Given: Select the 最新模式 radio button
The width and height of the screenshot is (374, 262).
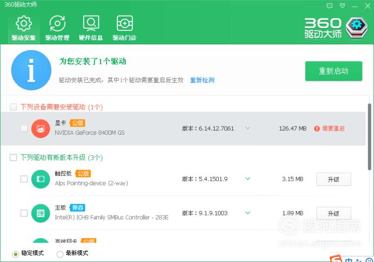Looking at the screenshot, I should pos(60,254).
